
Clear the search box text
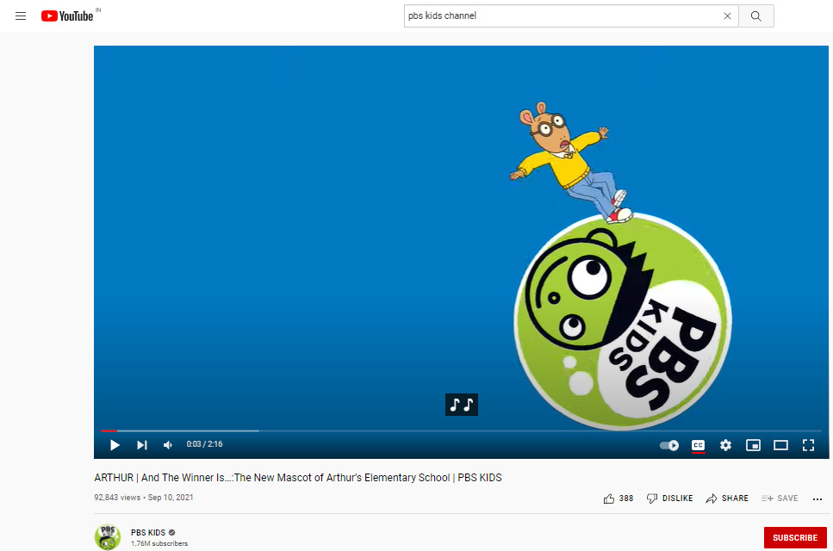(727, 15)
